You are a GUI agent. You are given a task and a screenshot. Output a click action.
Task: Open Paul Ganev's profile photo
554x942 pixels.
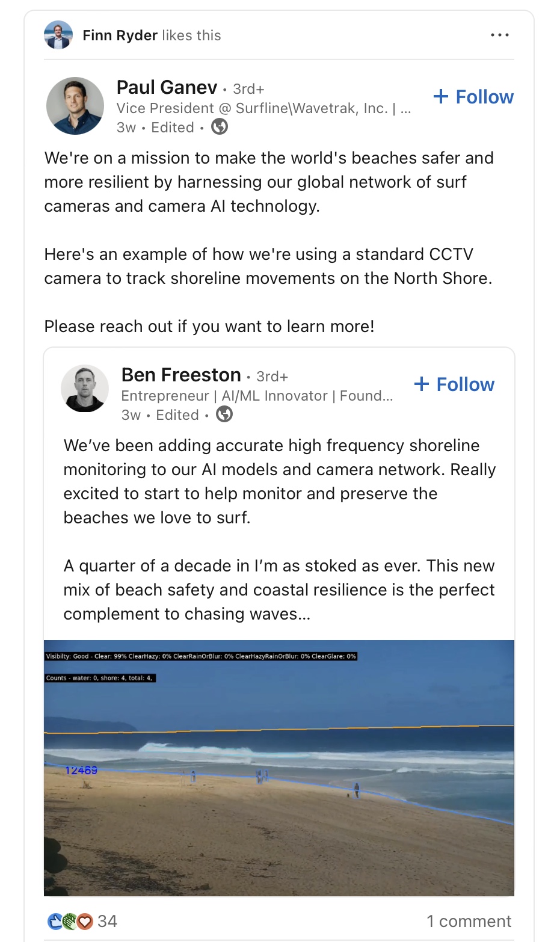tap(75, 106)
